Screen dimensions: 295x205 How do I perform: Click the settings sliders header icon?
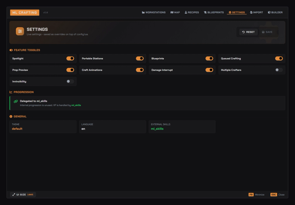20,31
